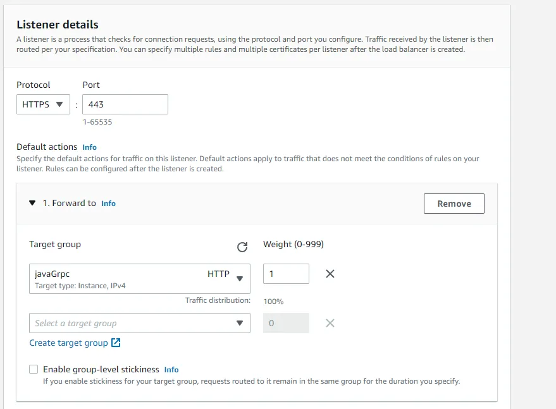Click the external link icon by Create target group
The height and width of the screenshot is (409, 556).
click(x=116, y=343)
